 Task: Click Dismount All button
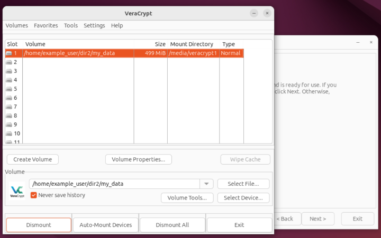(173, 225)
